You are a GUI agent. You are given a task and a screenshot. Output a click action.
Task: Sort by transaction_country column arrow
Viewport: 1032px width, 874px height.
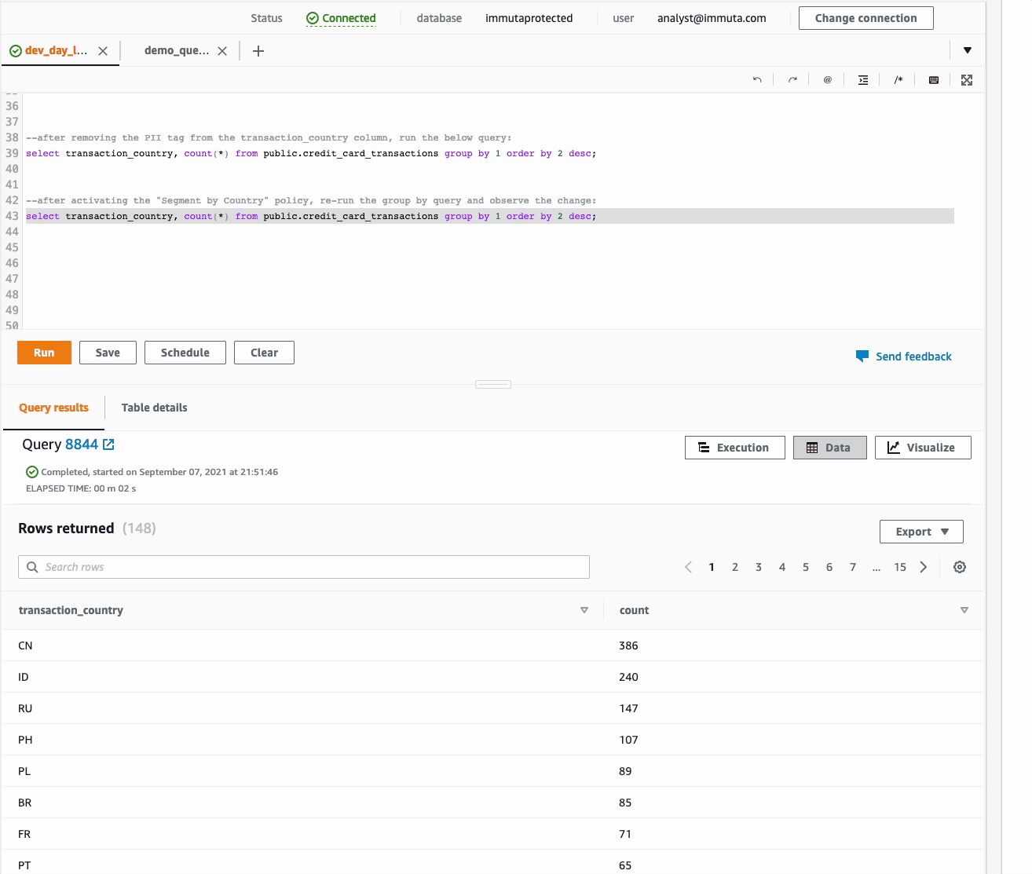(x=584, y=610)
